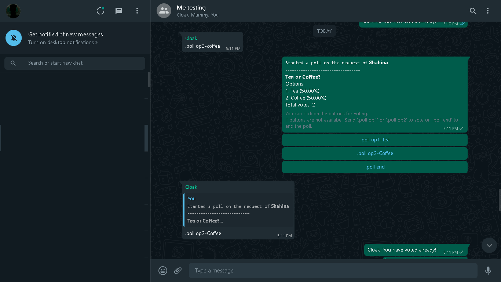Search messages in the Me testing chat

click(473, 11)
